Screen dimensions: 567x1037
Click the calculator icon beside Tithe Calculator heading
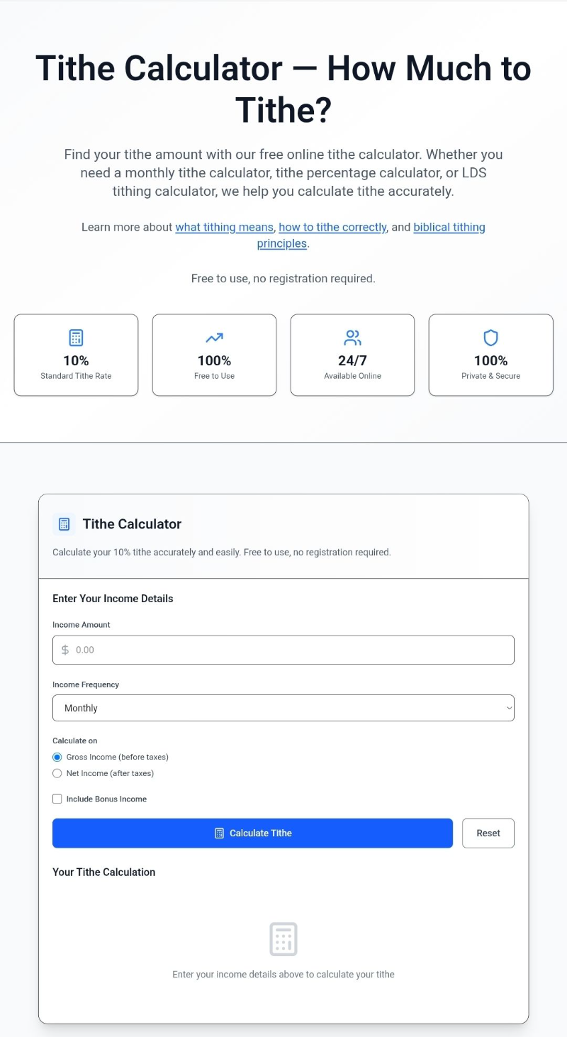click(64, 524)
